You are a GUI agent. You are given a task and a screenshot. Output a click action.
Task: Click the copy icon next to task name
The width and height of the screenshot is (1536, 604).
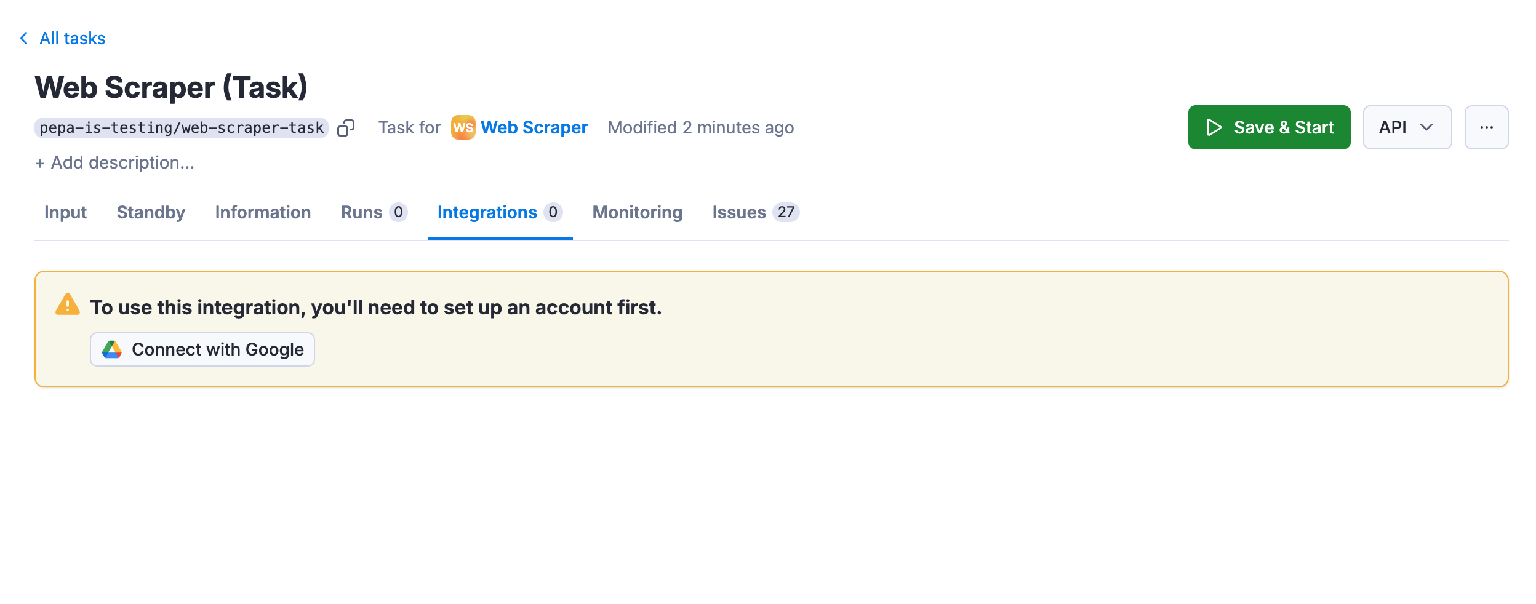tap(346, 127)
